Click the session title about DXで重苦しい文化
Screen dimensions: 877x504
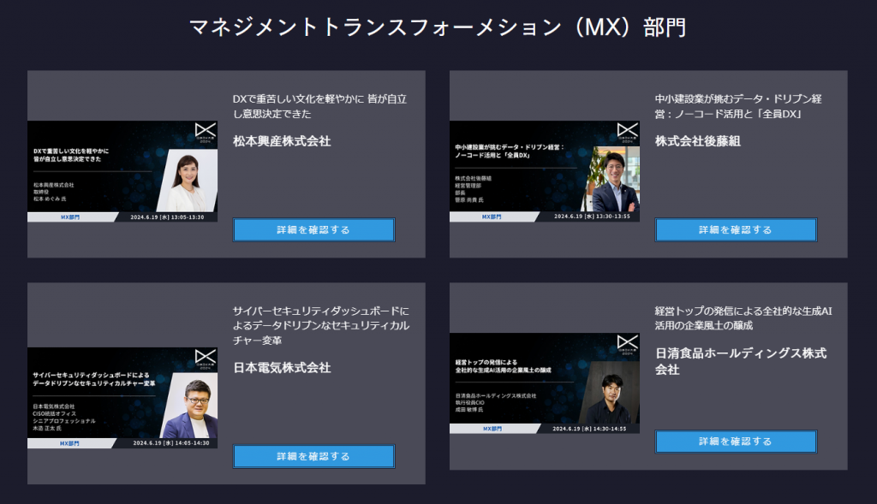click(319, 106)
